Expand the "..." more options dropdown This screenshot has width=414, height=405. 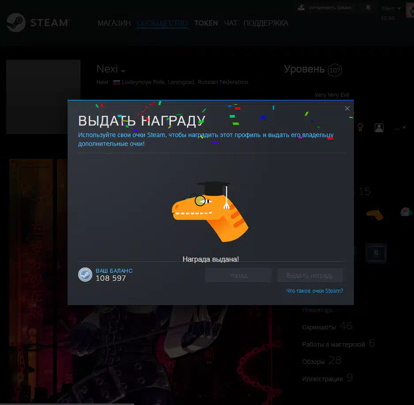[400, 128]
